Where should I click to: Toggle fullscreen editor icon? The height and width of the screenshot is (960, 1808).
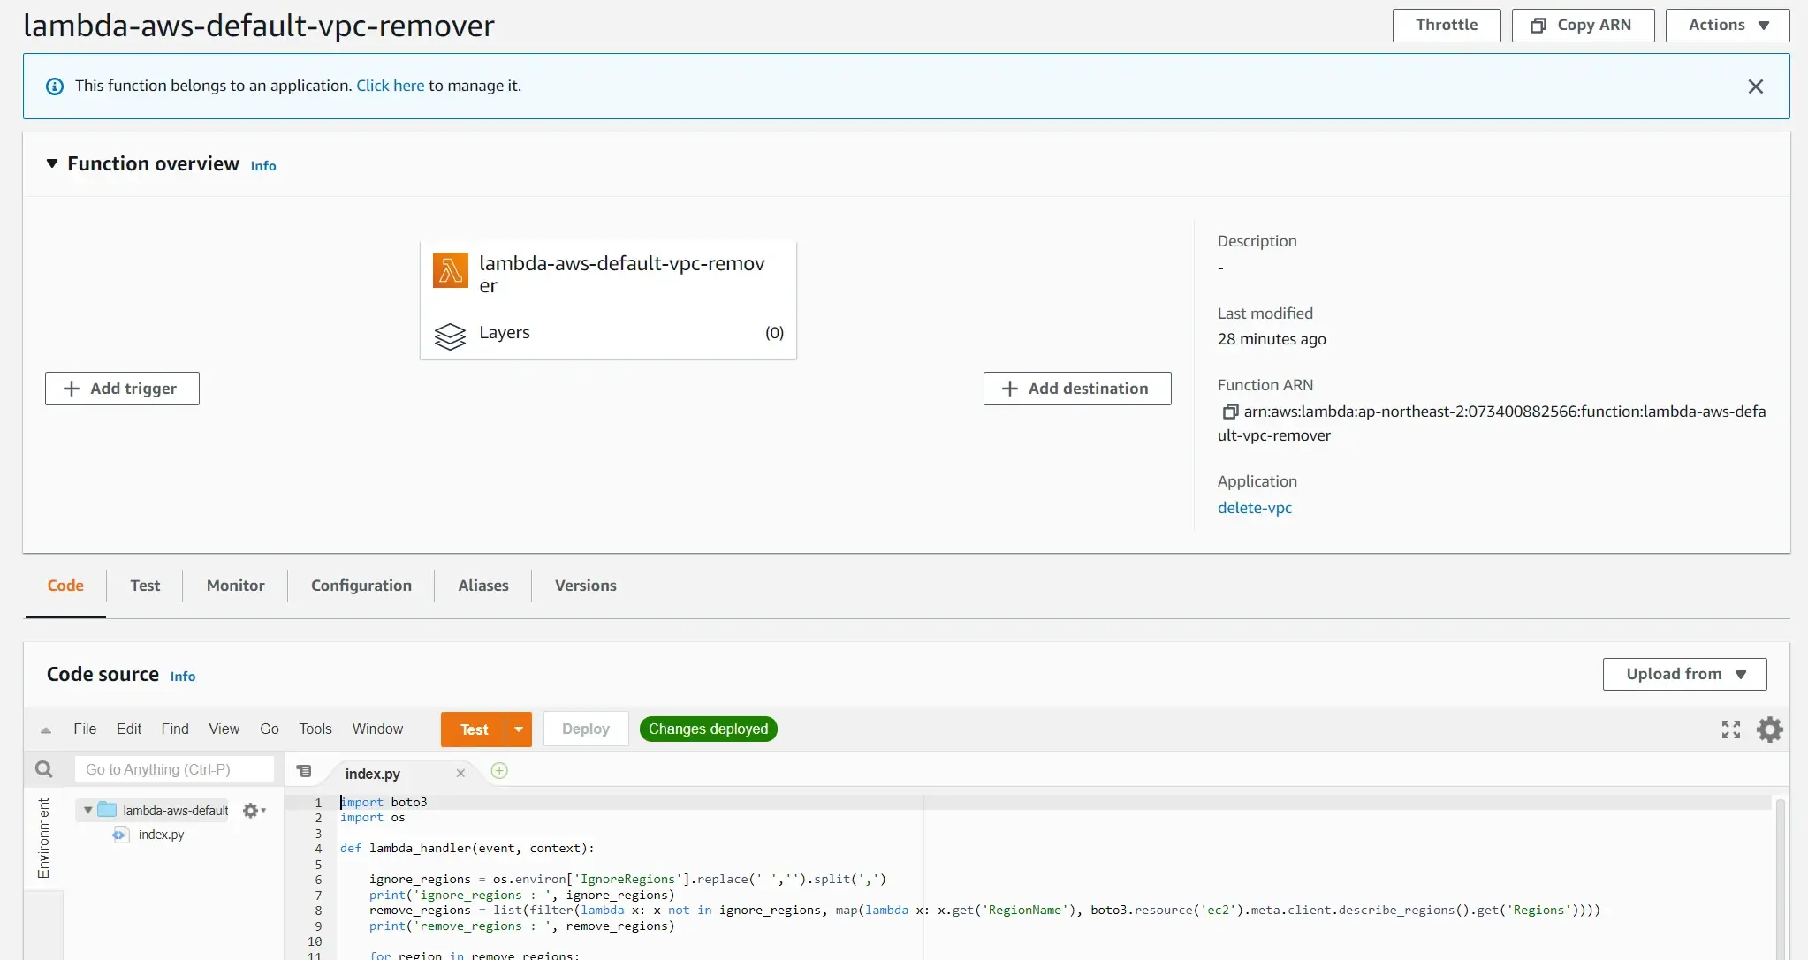coord(1730,729)
